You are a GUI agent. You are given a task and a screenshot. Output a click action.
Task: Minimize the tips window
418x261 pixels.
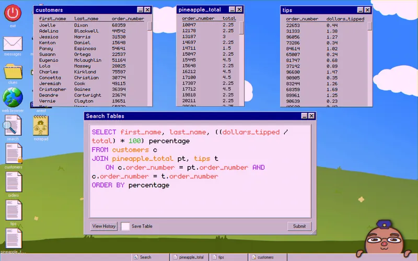pyautogui.click(x=360, y=10)
